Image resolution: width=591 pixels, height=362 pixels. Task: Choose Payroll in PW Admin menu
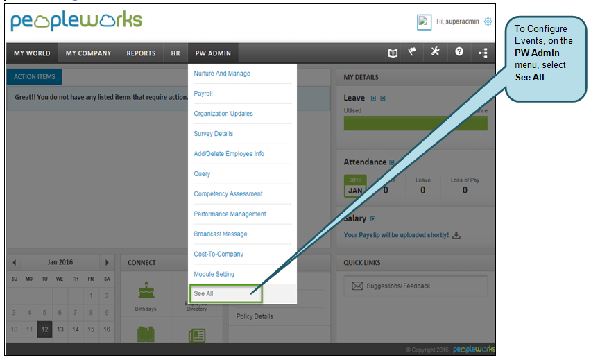click(x=203, y=94)
